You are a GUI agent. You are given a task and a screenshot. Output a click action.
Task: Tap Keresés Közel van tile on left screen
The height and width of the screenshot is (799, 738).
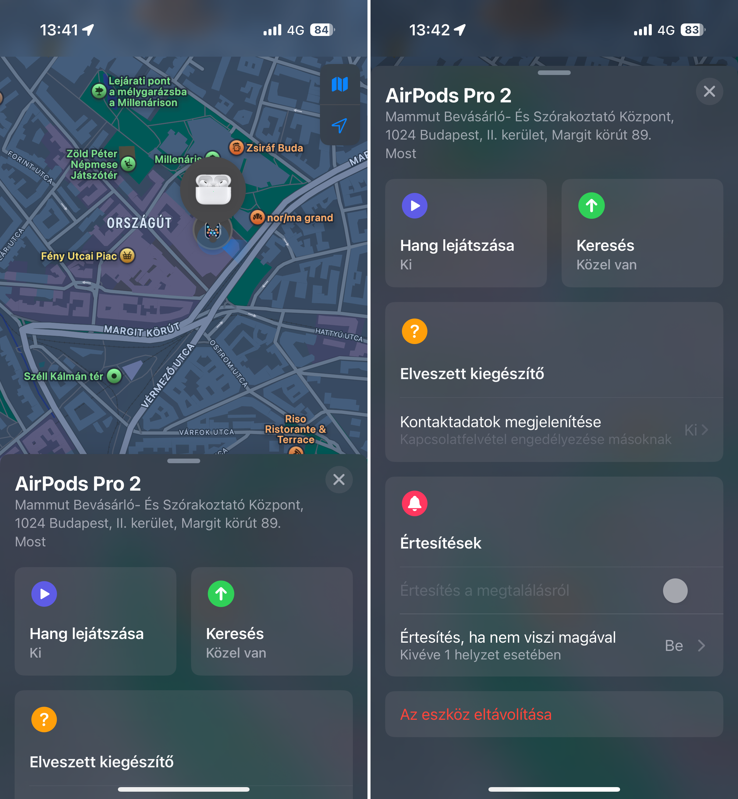pyautogui.click(x=271, y=621)
